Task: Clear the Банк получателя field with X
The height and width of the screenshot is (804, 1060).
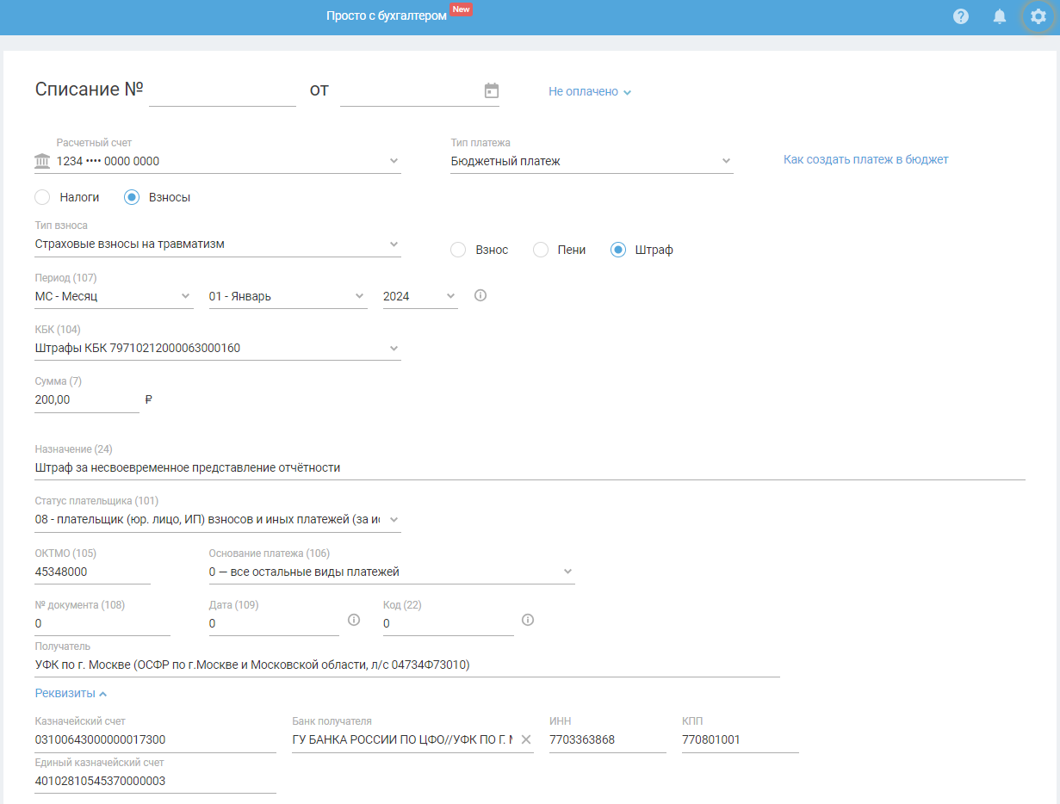Action: point(526,739)
